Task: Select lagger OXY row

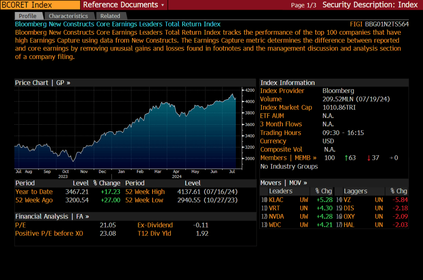Action: (372, 217)
